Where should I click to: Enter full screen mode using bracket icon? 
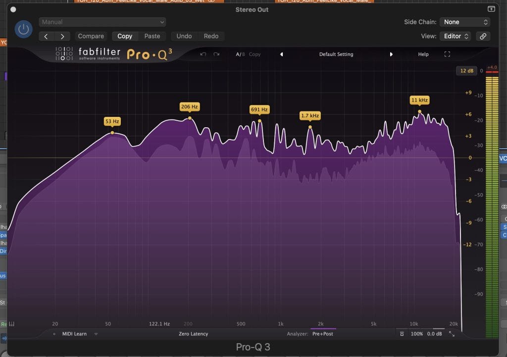click(447, 54)
